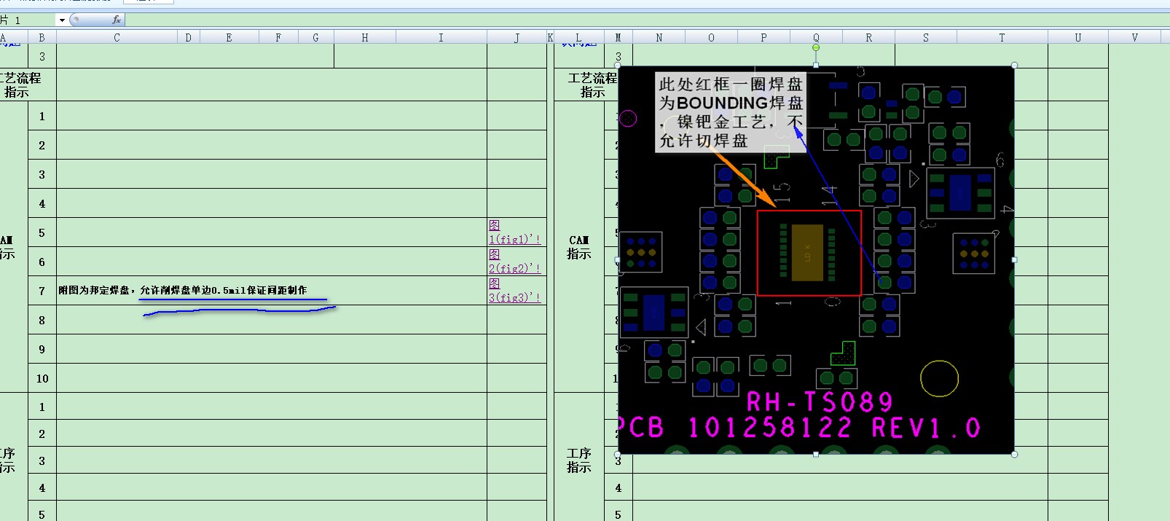Select column B header

click(42, 37)
